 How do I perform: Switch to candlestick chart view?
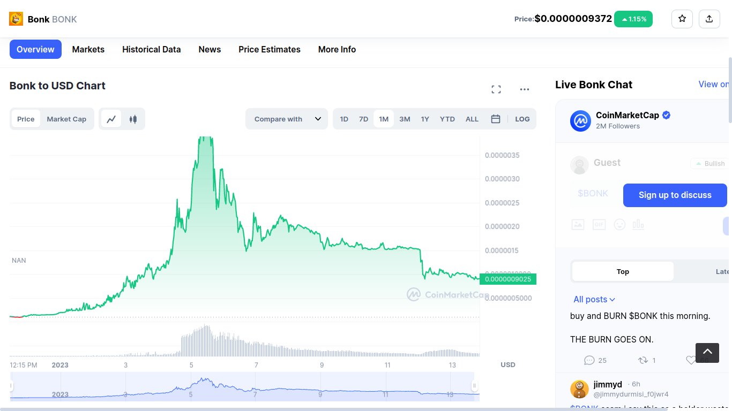pos(133,119)
